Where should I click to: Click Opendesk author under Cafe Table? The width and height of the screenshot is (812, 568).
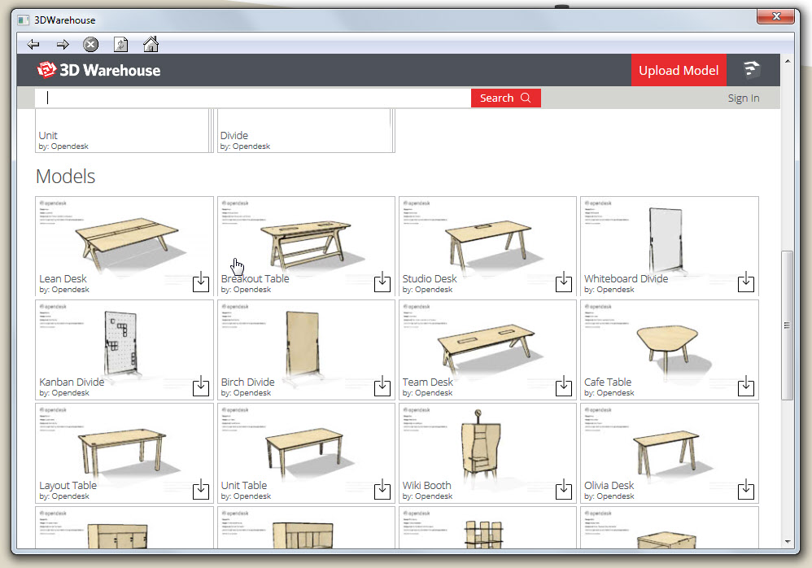tap(615, 393)
